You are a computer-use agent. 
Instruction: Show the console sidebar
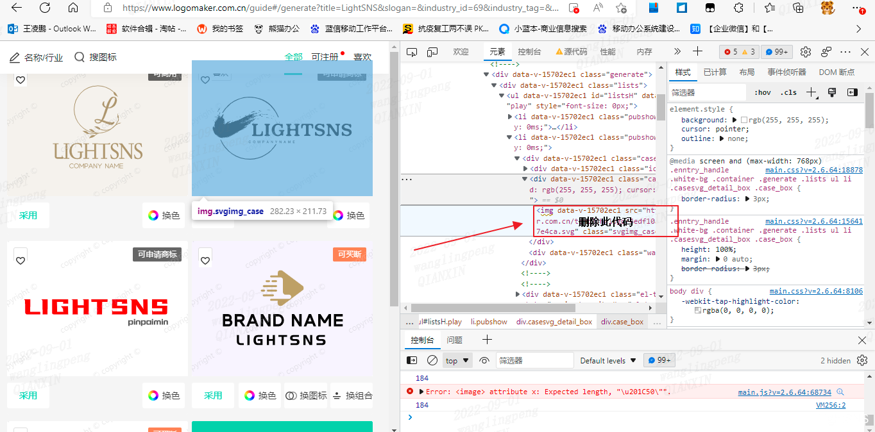pyautogui.click(x=412, y=360)
